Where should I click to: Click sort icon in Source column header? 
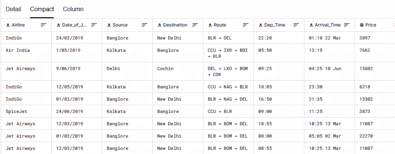pyautogui.click(x=145, y=25)
